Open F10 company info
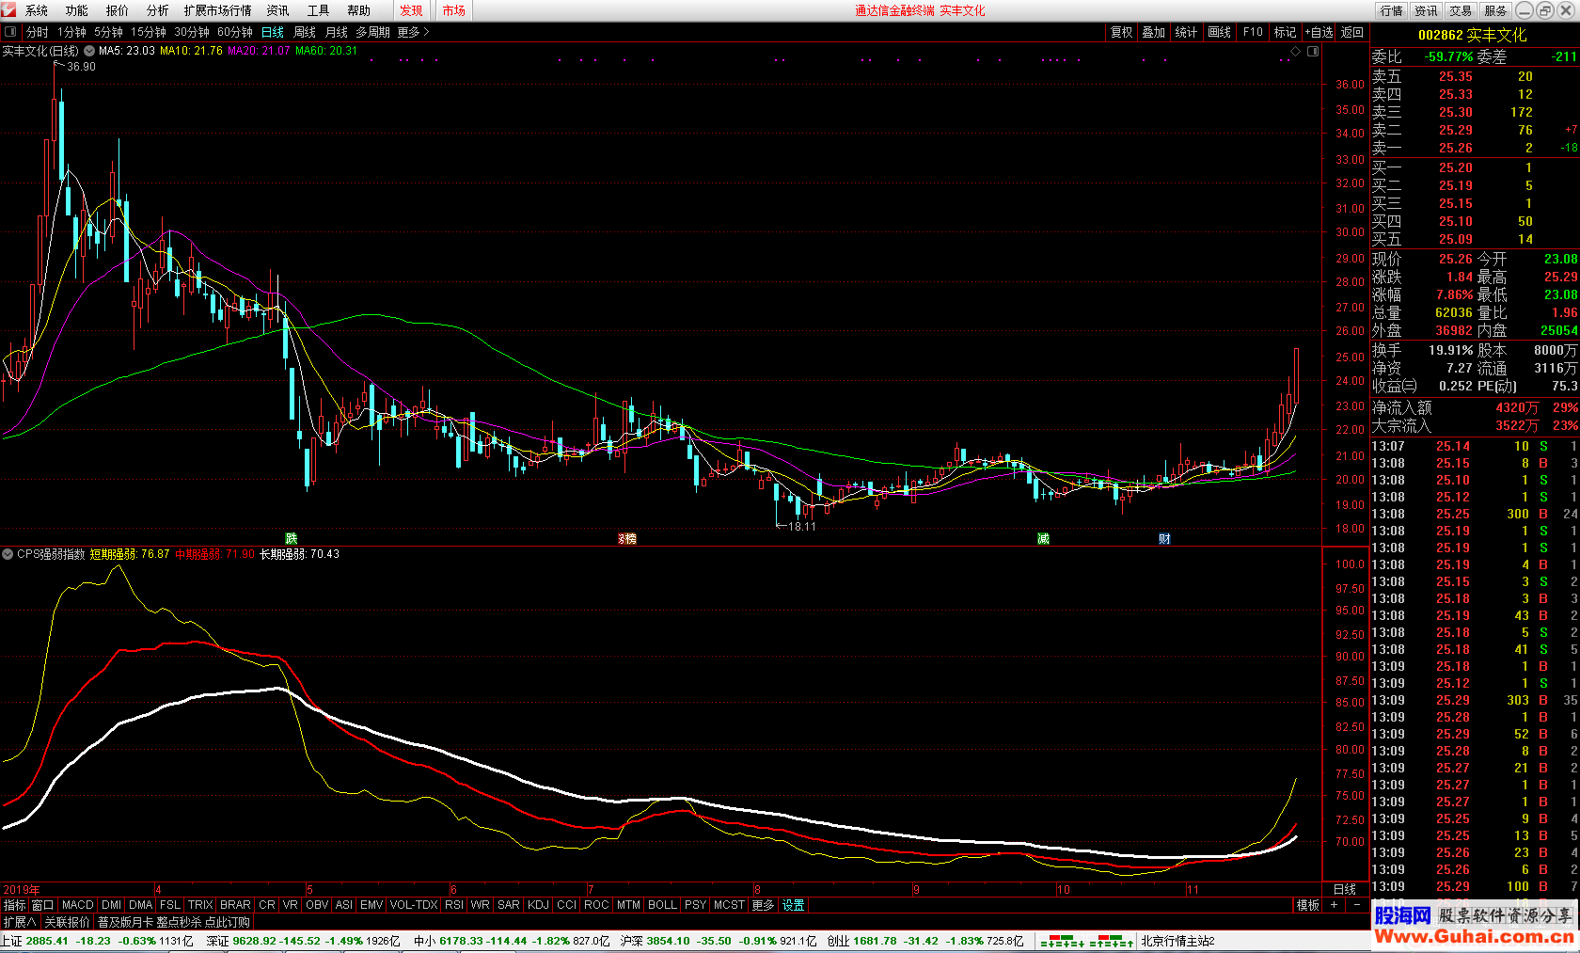The height and width of the screenshot is (953, 1580). [1253, 32]
